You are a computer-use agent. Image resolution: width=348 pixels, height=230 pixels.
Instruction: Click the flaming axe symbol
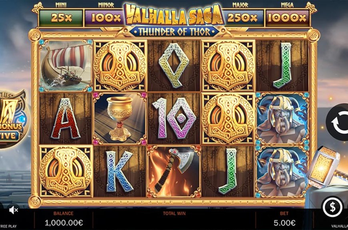point(174,171)
